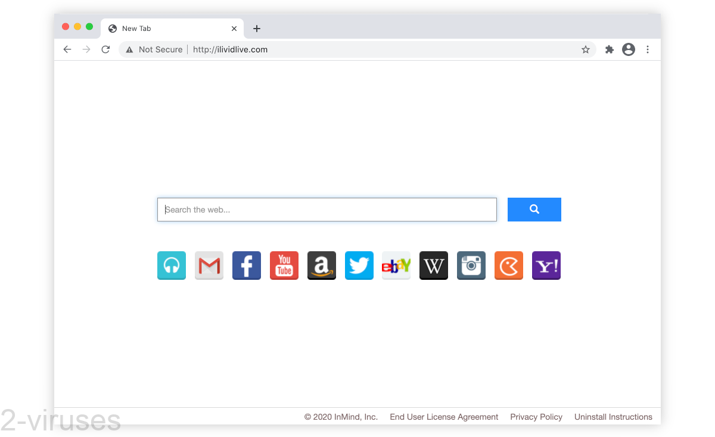
Task: Click the browser extensions puzzle icon
Action: coord(609,49)
